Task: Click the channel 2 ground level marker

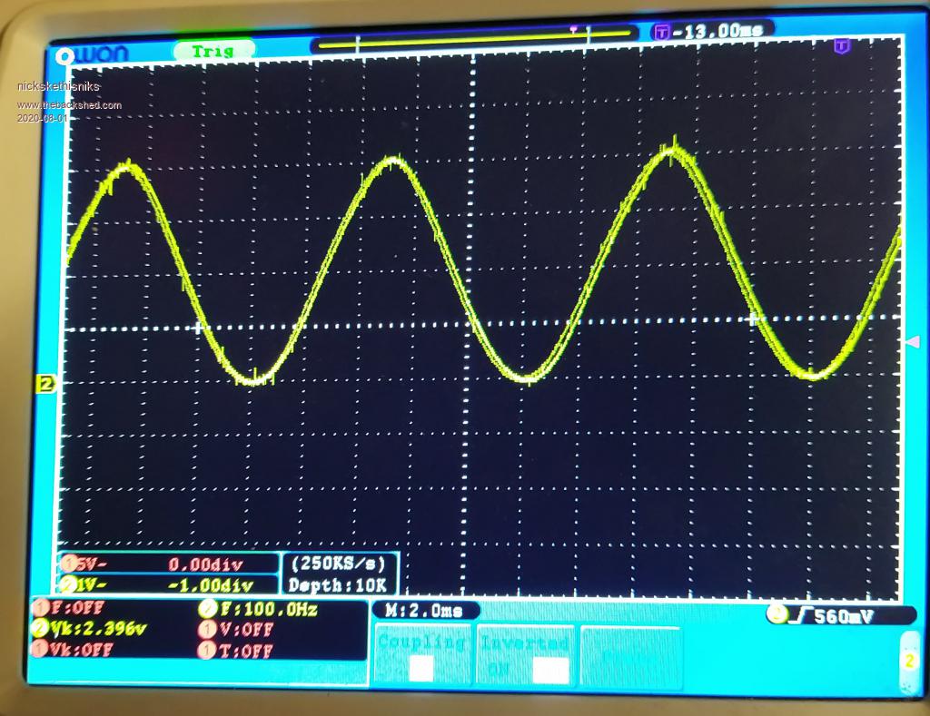Action: (45, 384)
